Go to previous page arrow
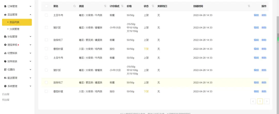The image size is (279, 114). [x=253, y=101]
